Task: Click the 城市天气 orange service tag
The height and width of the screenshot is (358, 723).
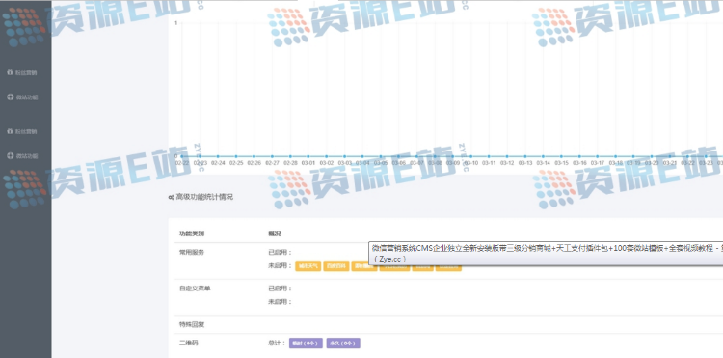Action: coord(308,266)
